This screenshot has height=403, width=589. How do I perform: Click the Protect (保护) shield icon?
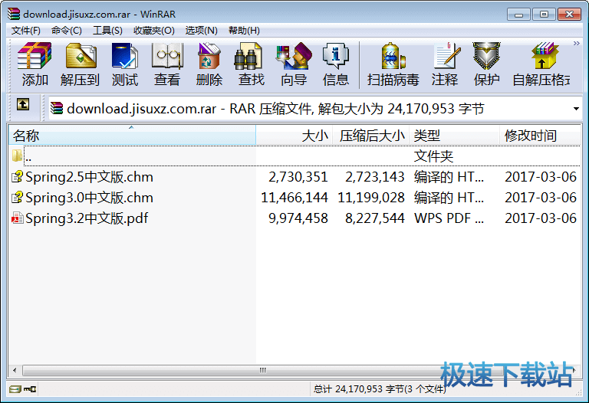486,56
